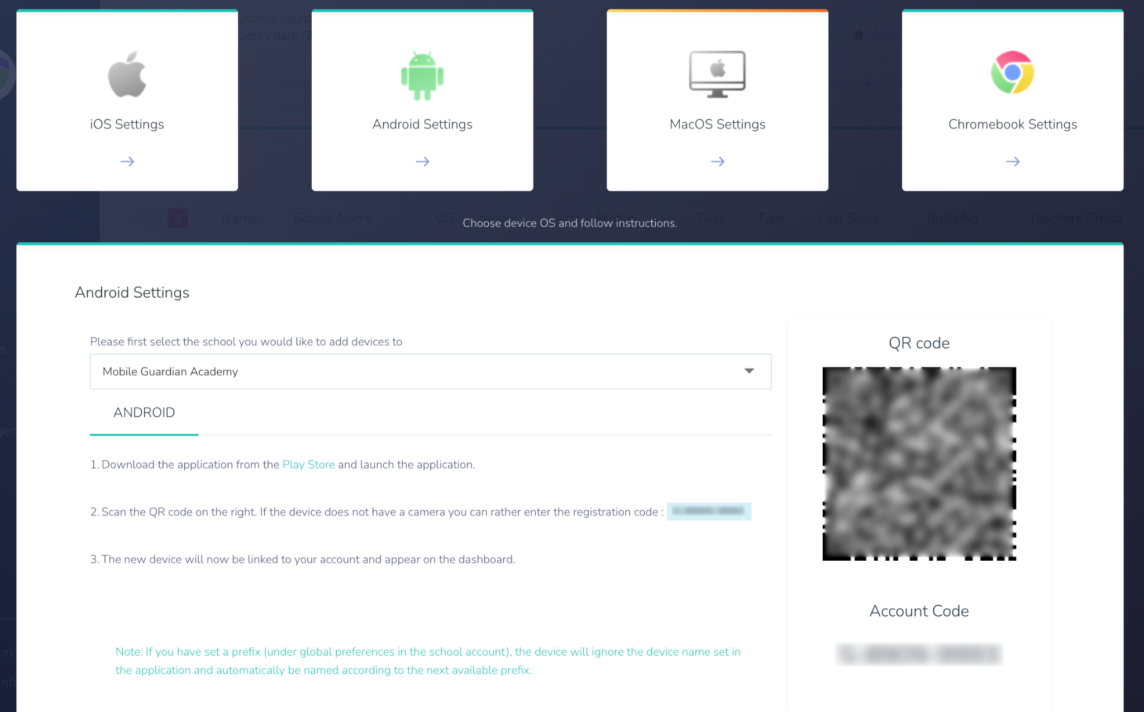Click the MacOS monitor icon

717,74
